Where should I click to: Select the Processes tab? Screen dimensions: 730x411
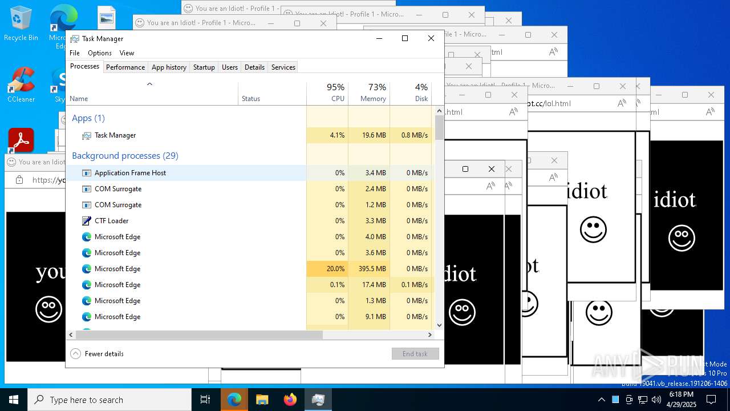click(x=84, y=67)
